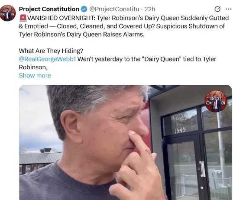This screenshot has height=200, width=233.
Task: Click the silver door handle in the video
Action: (202, 169)
